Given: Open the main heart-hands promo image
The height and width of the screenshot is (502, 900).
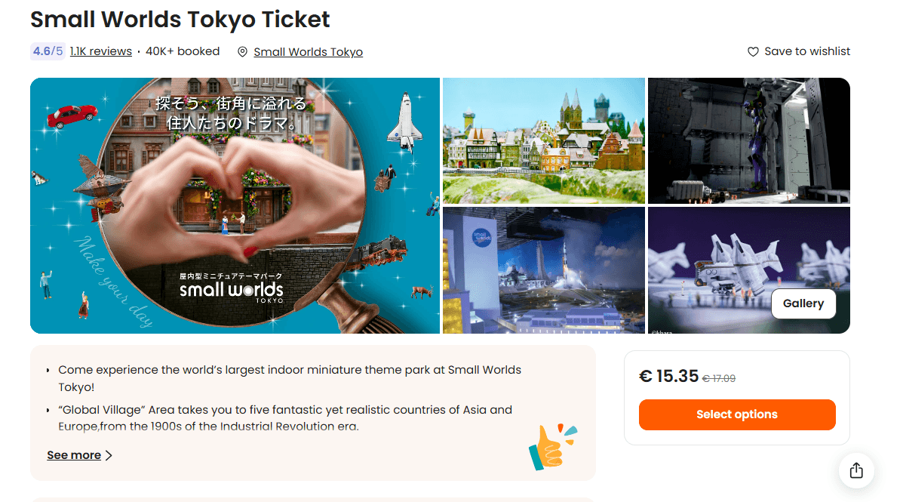Looking at the screenshot, I should tap(235, 205).
